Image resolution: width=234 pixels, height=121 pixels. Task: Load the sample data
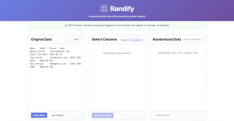click(57, 115)
